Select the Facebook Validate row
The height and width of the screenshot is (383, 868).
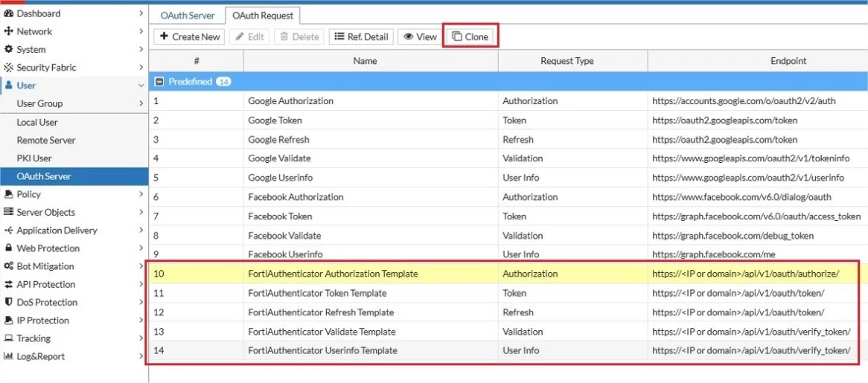coord(508,236)
